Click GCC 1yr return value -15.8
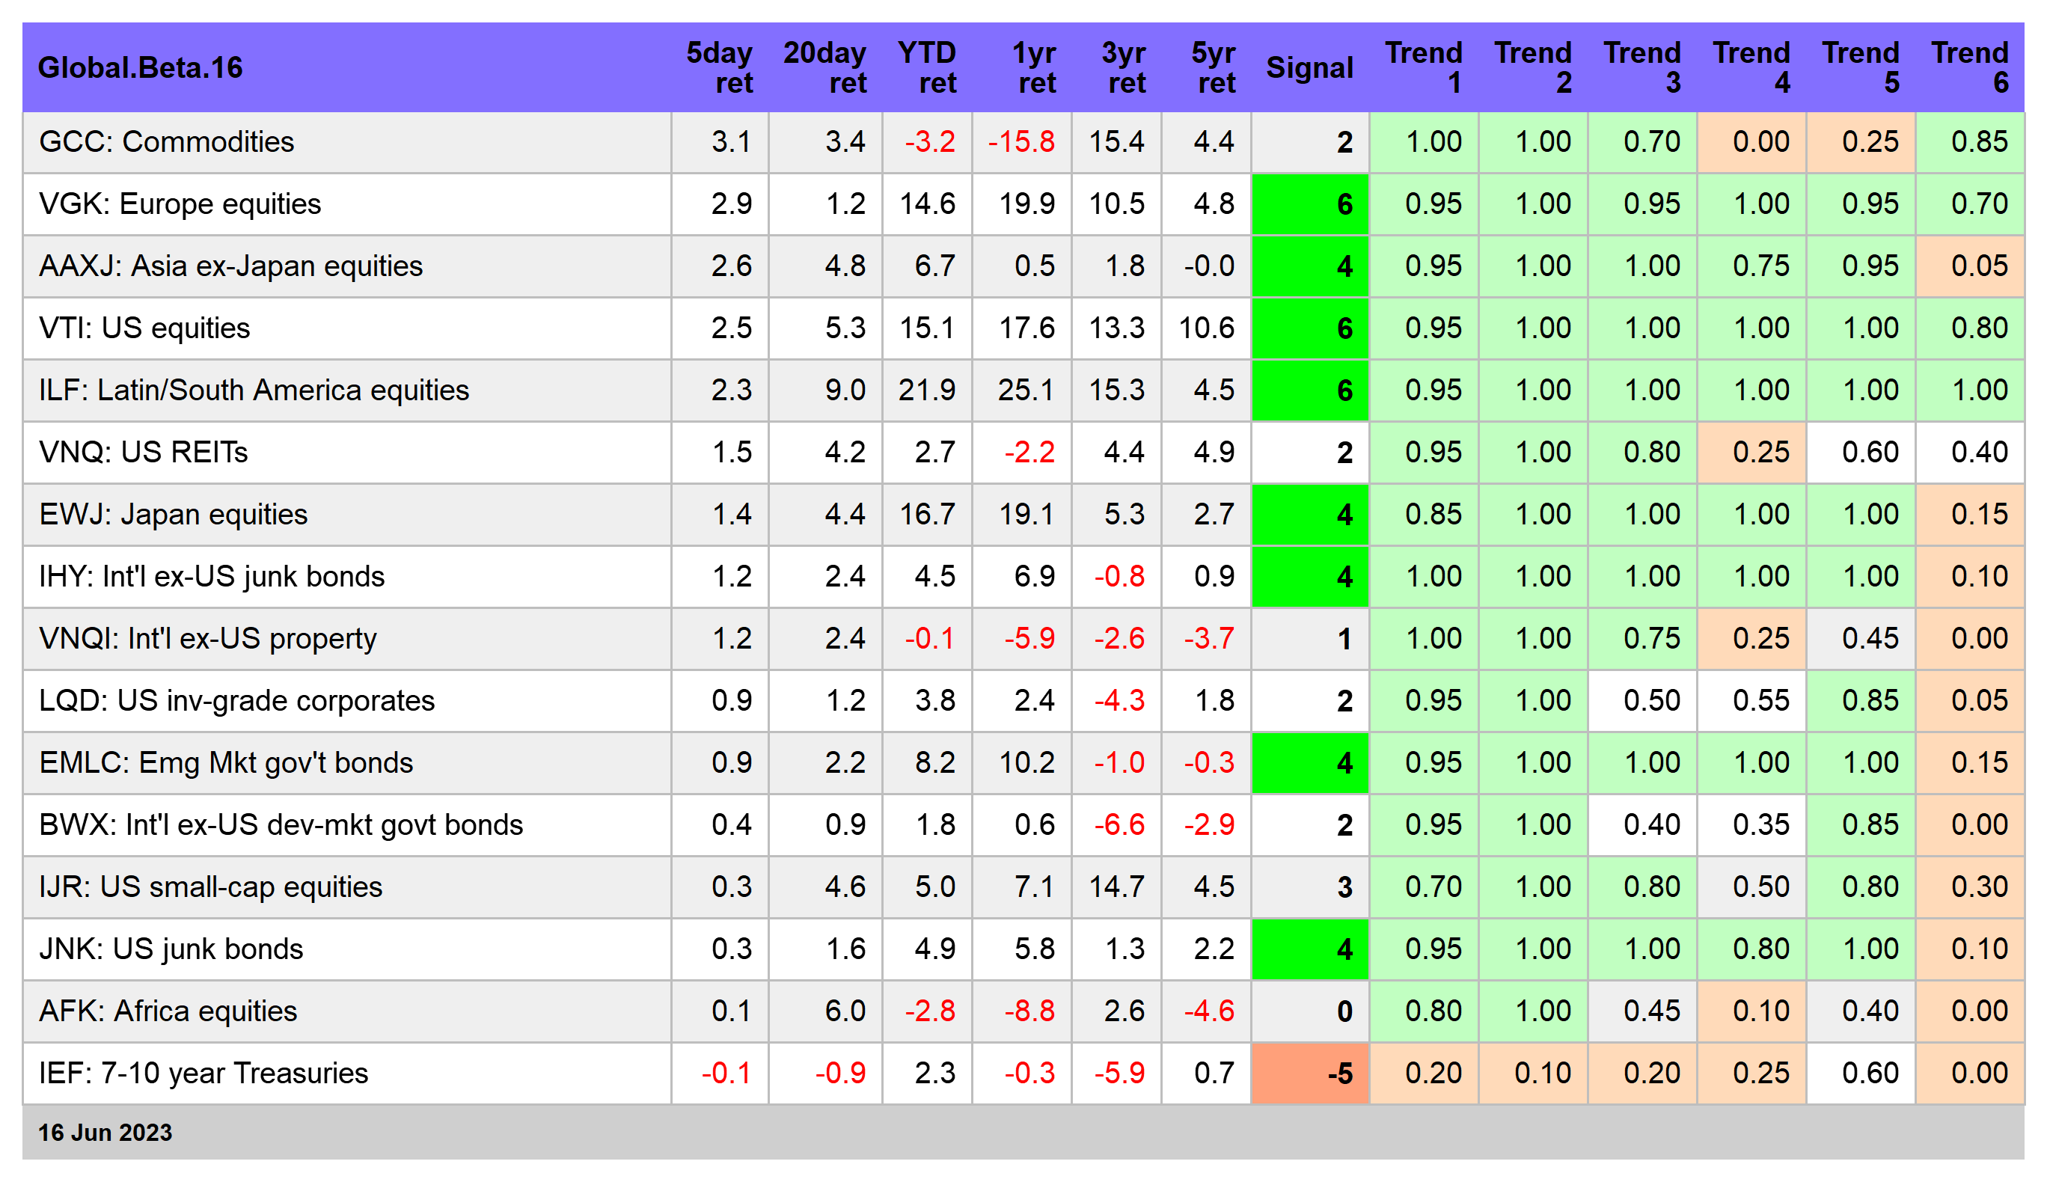This screenshot has width=2047, height=1182. pyautogui.click(x=1021, y=142)
